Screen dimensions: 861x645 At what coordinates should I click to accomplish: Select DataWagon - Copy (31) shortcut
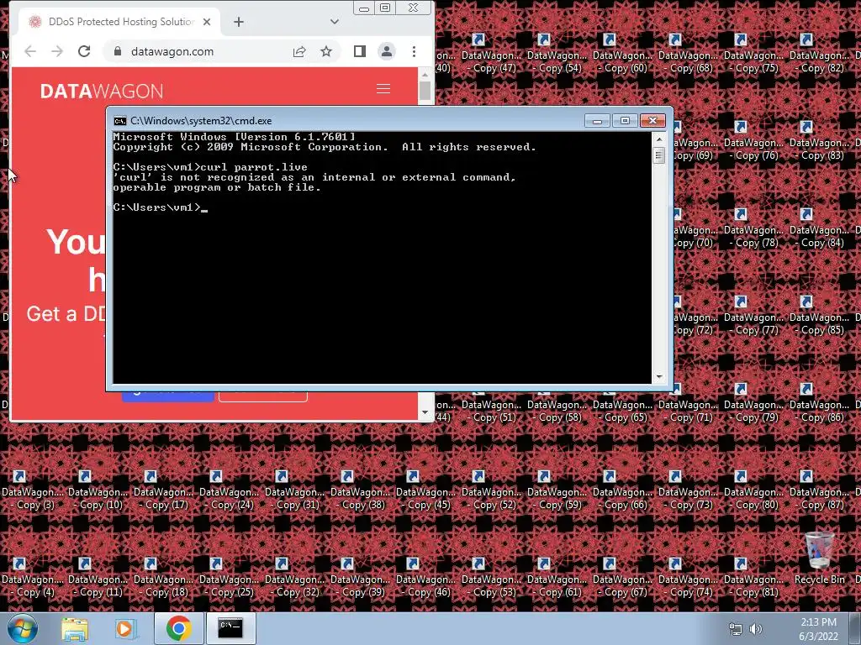tap(294, 490)
